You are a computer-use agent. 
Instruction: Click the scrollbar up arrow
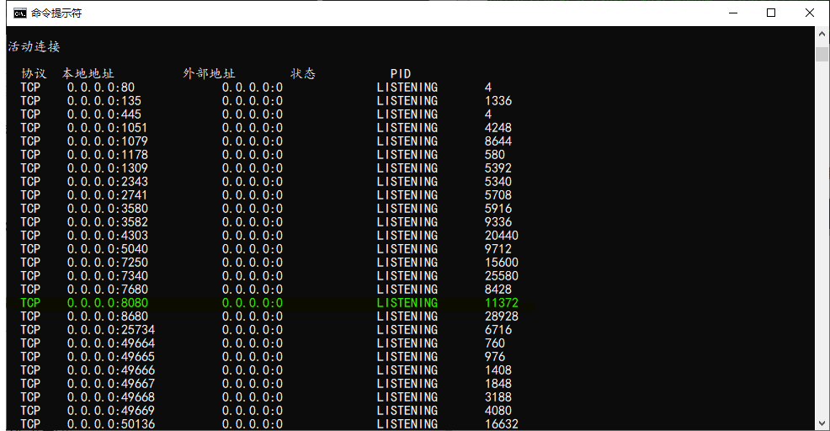point(822,34)
